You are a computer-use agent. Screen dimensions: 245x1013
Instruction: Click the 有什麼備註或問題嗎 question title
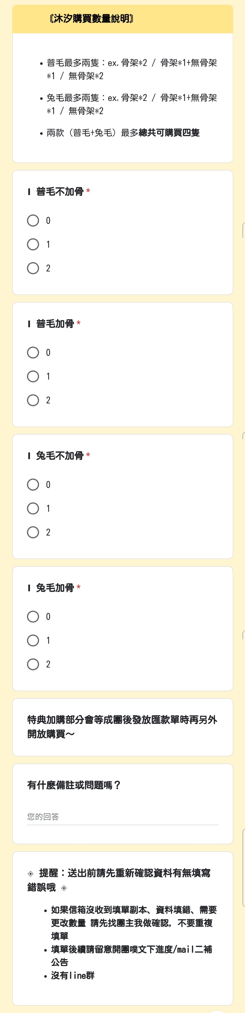click(x=74, y=785)
